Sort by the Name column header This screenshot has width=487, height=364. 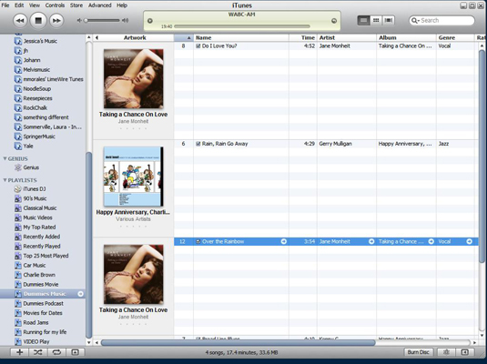point(241,37)
